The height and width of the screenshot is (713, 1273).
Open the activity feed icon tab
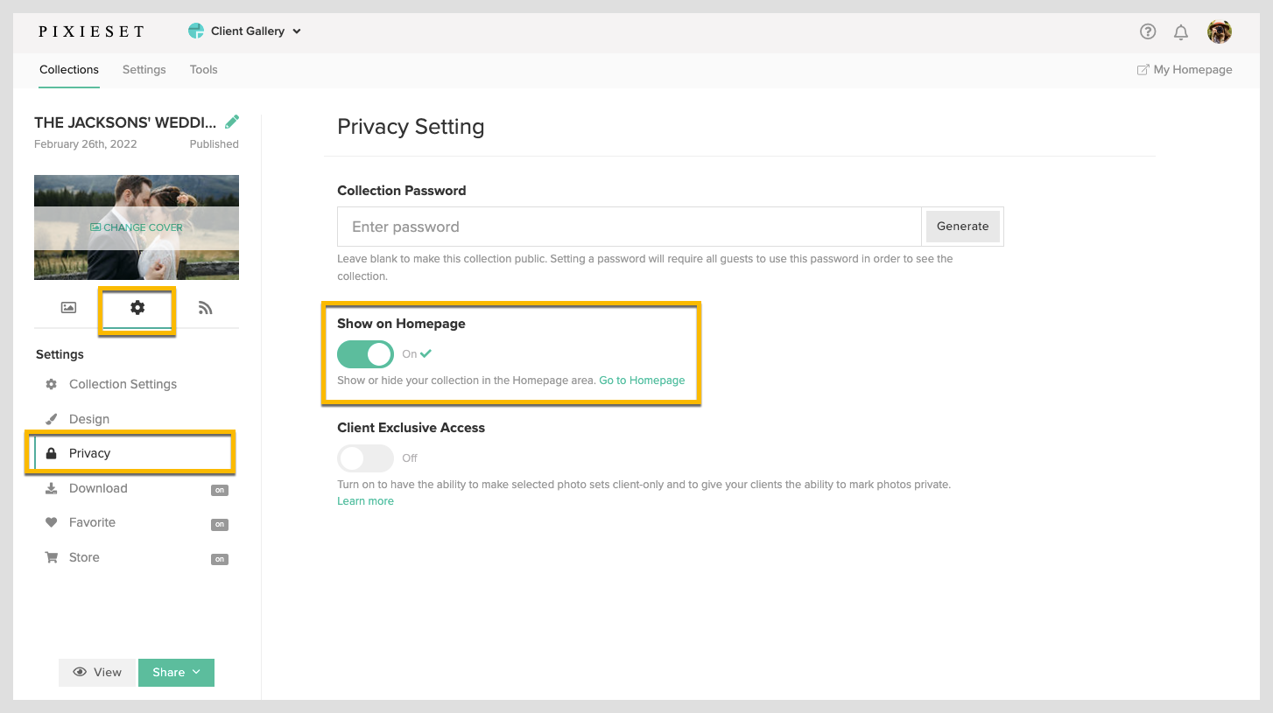[206, 308]
